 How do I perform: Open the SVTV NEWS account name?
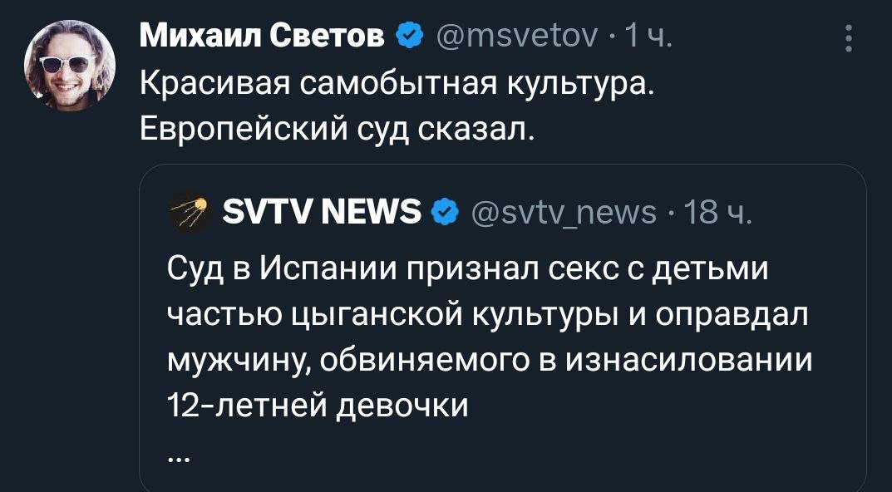323,214
